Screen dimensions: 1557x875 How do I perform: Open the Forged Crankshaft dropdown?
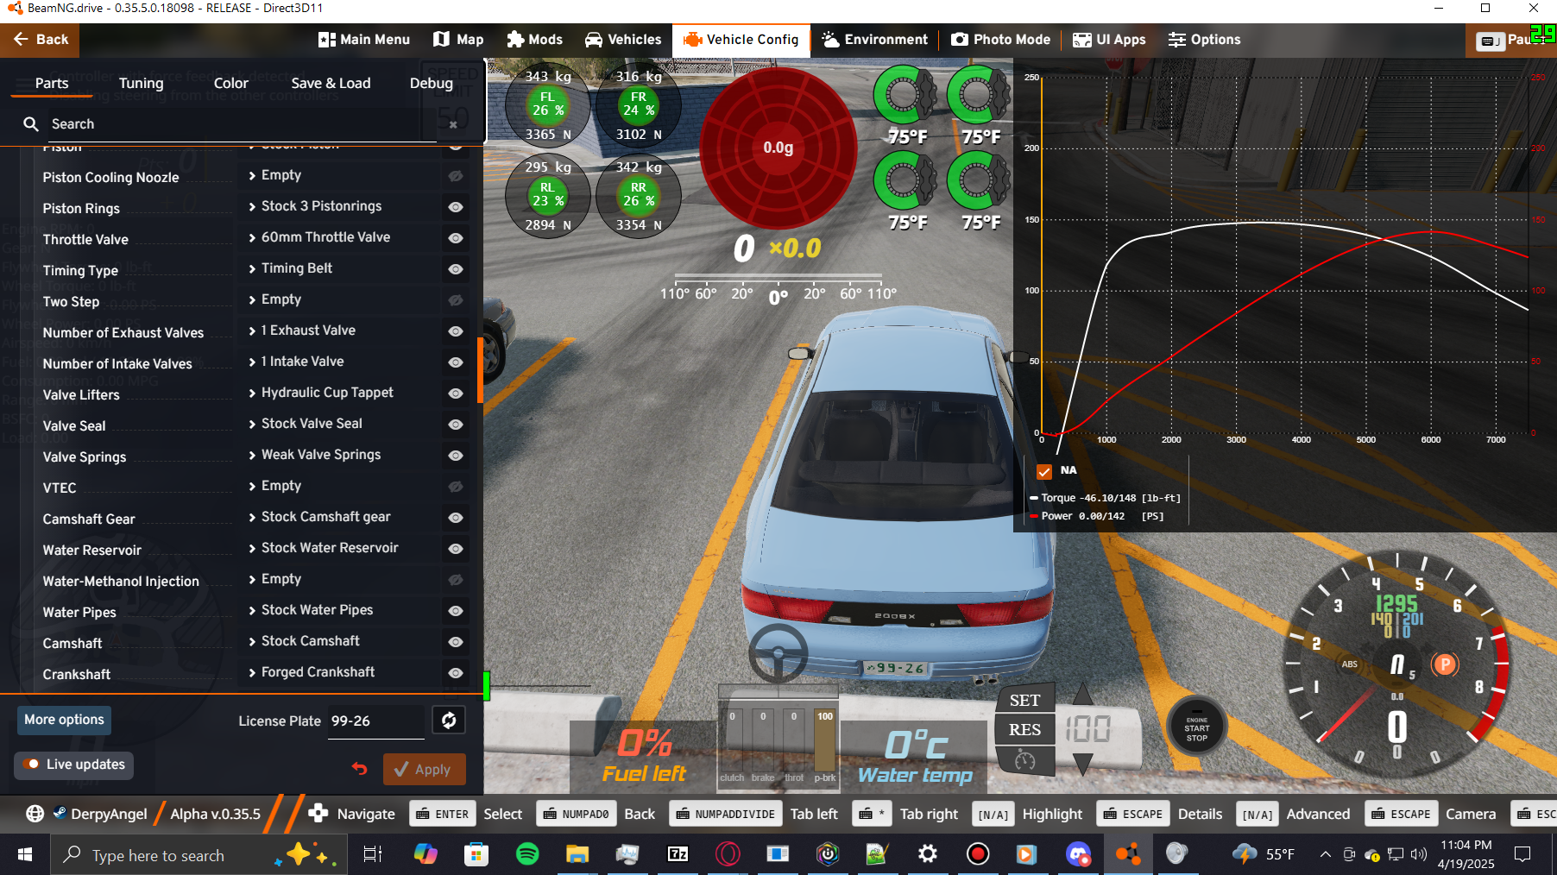(x=338, y=672)
